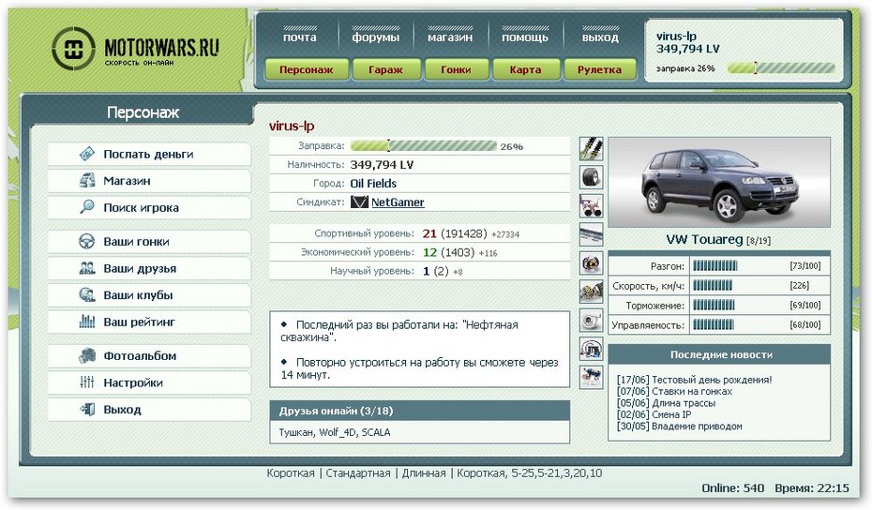Image resolution: width=872 pixels, height=510 pixels.
Task: Click the exit door icon beside Выход
Action: pos(87,410)
